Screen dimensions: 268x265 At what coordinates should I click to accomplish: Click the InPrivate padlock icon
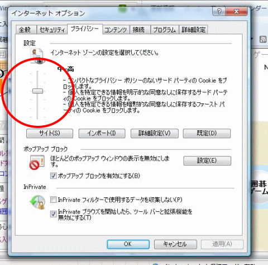[38, 202]
